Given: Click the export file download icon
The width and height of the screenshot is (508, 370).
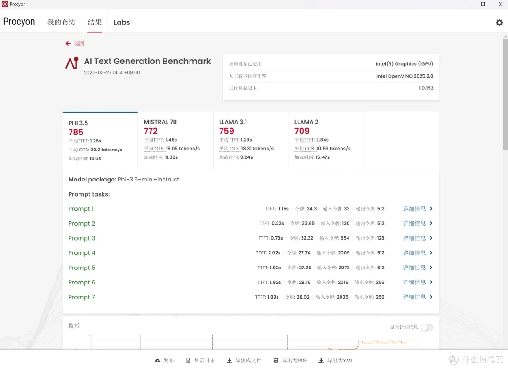Looking at the screenshot, I should [230, 361].
